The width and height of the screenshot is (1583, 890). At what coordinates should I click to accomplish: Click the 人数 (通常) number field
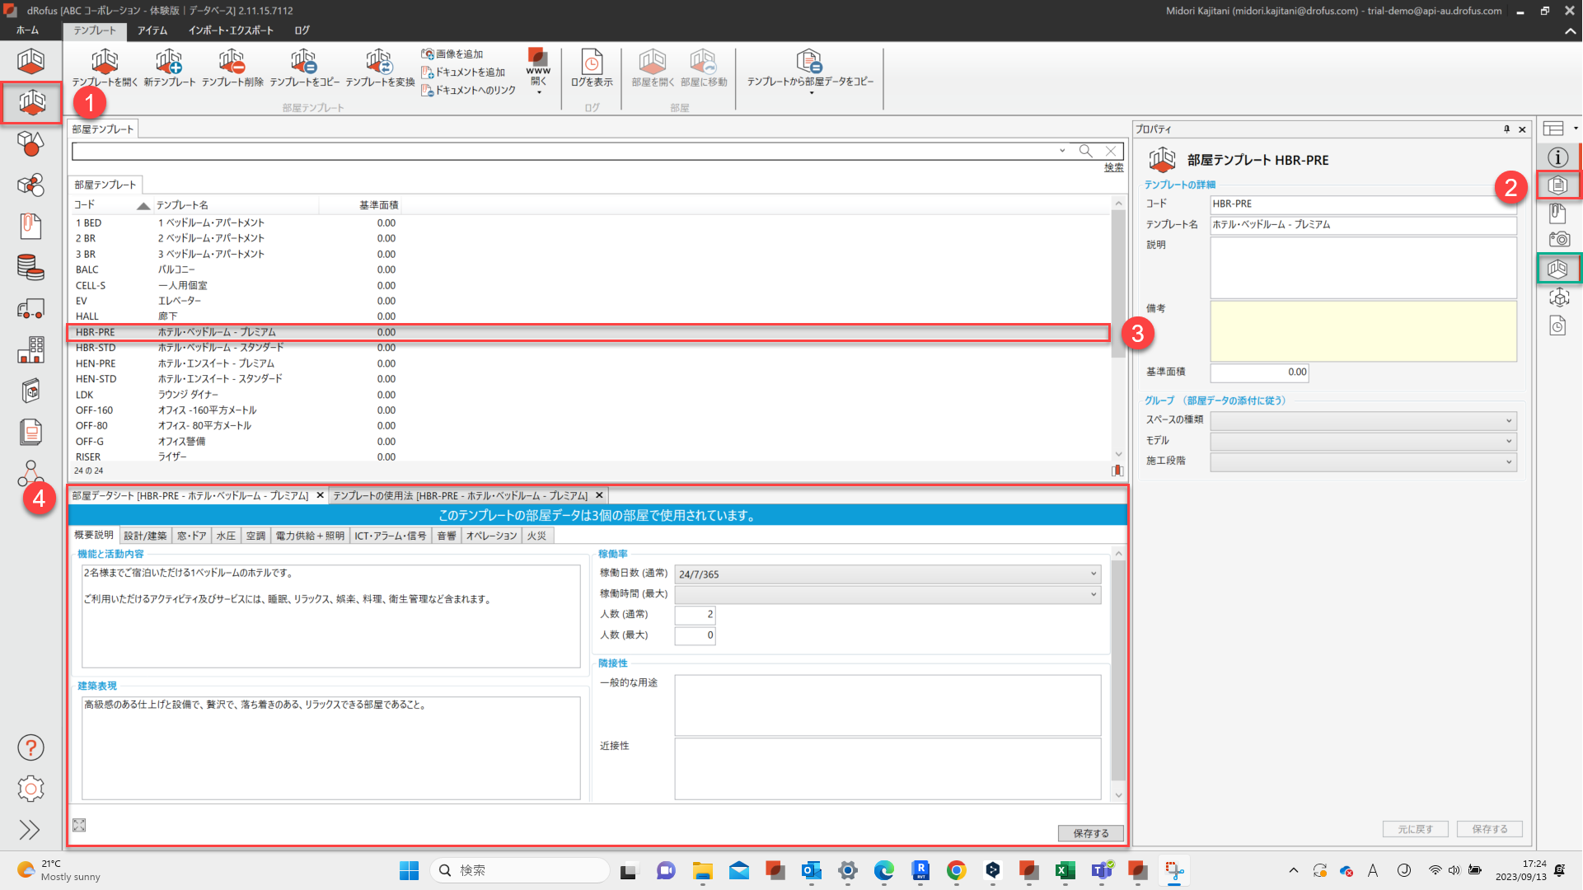point(695,615)
